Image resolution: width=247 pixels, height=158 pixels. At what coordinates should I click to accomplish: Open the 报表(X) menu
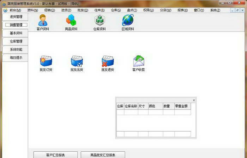(x=182, y=10)
